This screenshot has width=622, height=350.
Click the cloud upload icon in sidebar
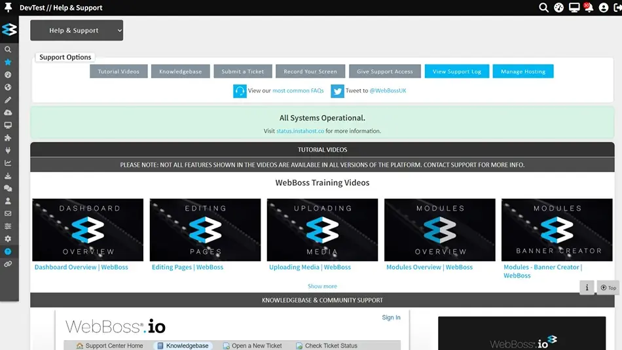[8, 113]
